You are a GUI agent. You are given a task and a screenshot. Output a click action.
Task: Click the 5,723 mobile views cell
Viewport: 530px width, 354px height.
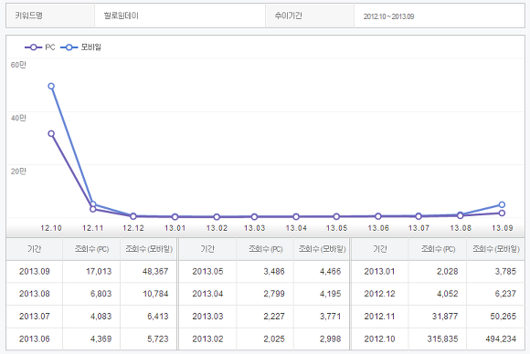149,338
